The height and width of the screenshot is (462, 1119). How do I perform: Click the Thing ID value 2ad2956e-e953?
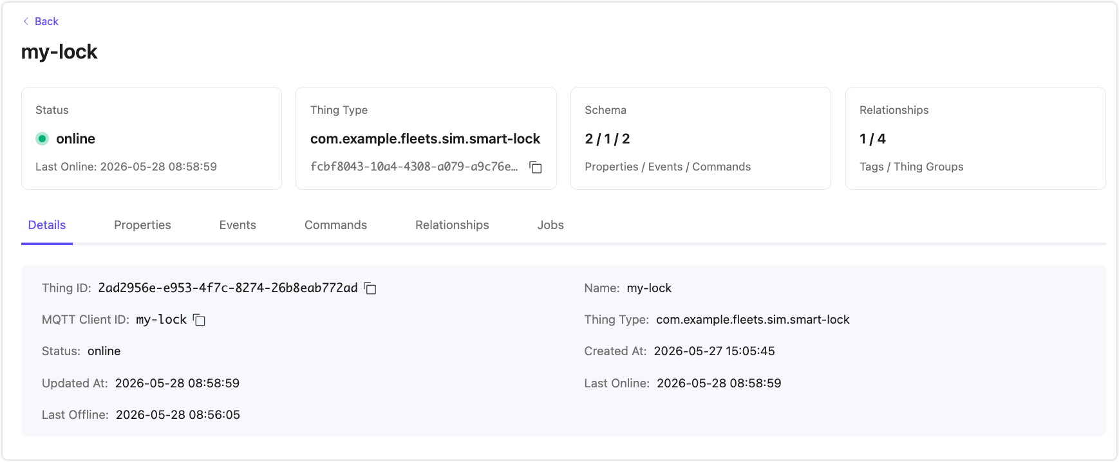click(x=228, y=288)
